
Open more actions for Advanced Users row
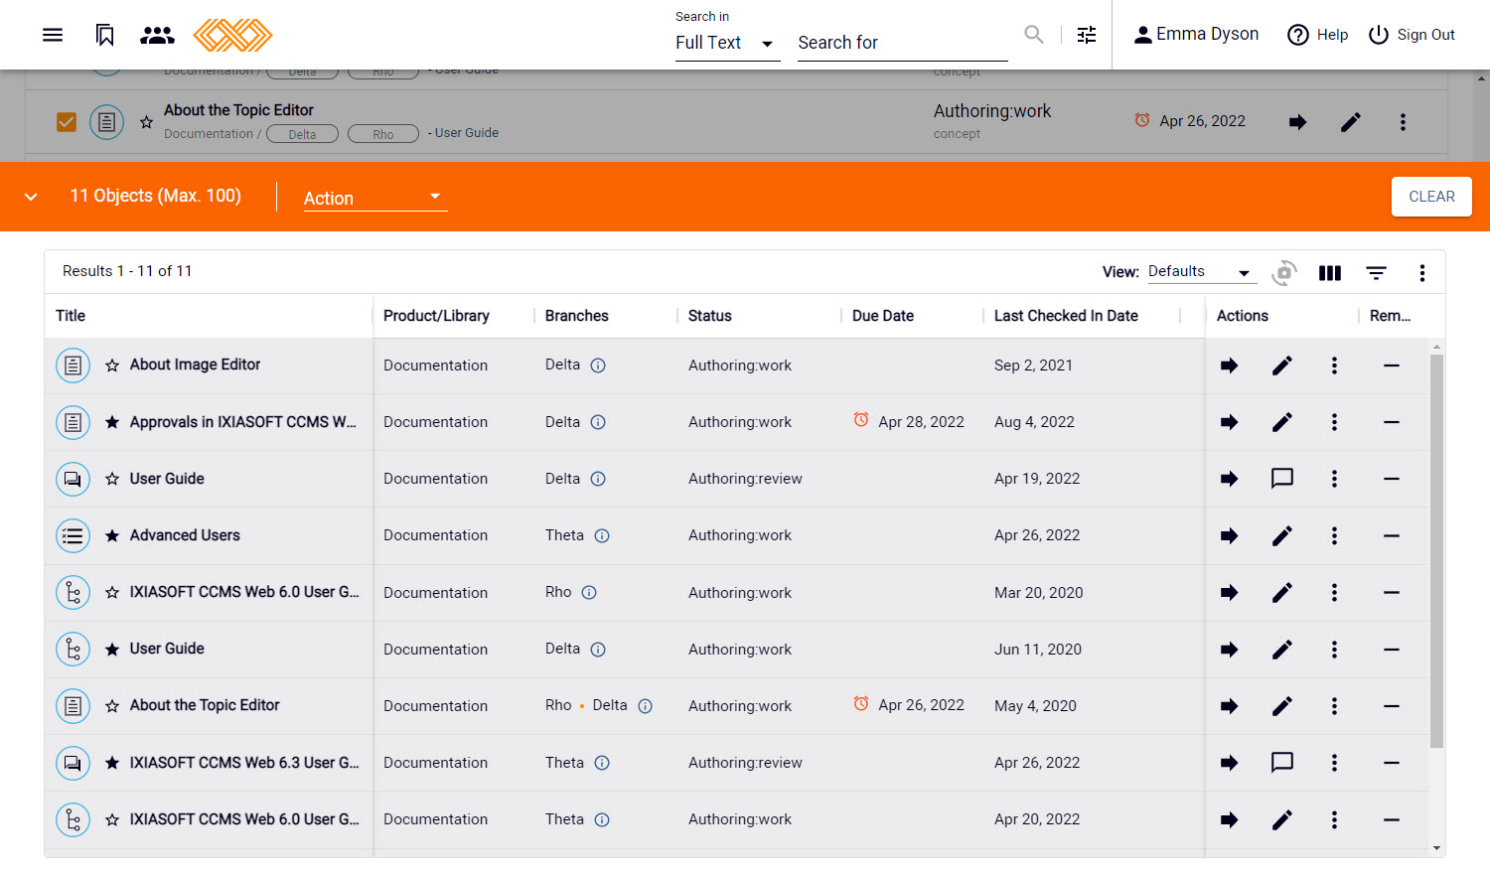click(1334, 535)
